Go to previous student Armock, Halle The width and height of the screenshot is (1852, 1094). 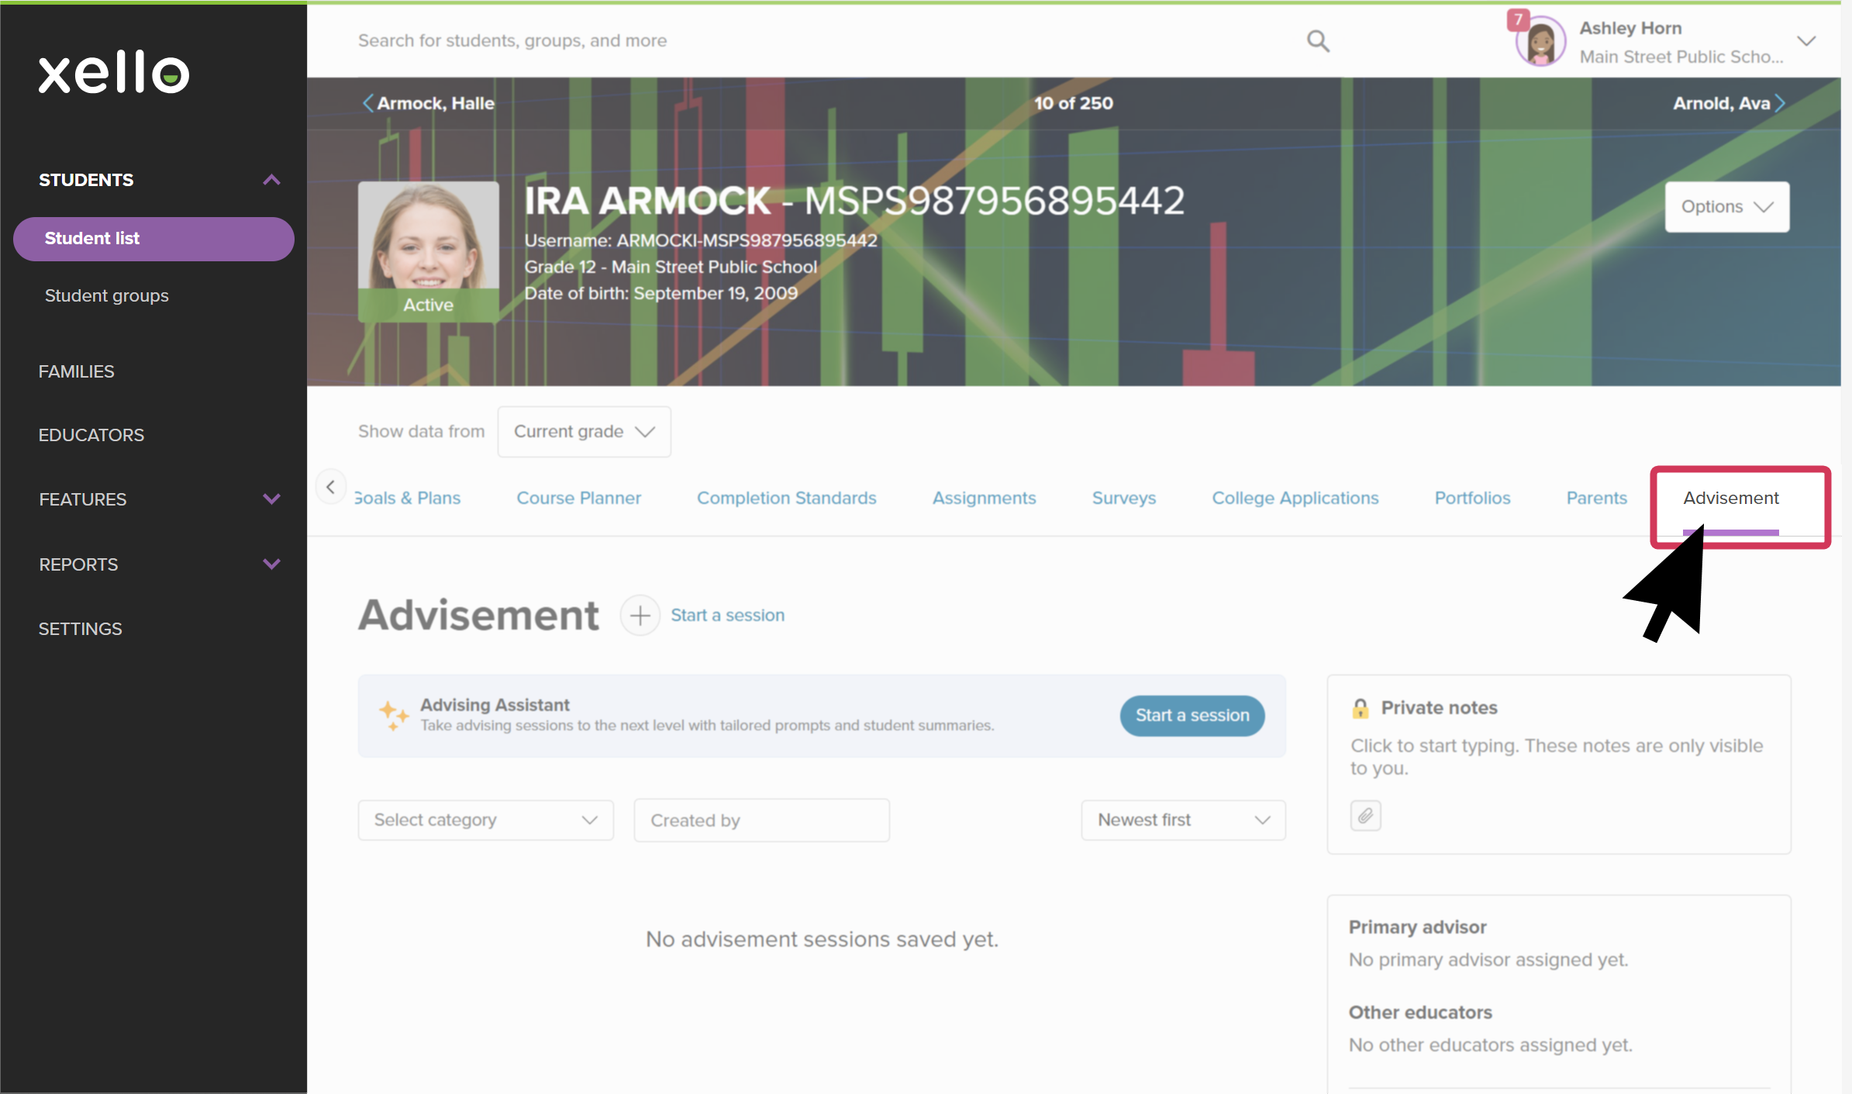[x=428, y=103]
